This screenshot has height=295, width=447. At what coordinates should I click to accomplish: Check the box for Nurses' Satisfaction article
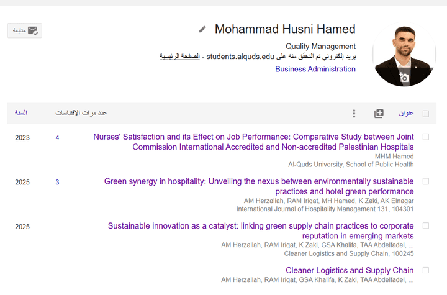[x=425, y=137]
